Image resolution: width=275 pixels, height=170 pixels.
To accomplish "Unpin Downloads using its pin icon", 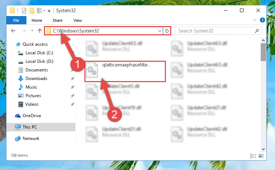I will pyautogui.click(x=73, y=79).
